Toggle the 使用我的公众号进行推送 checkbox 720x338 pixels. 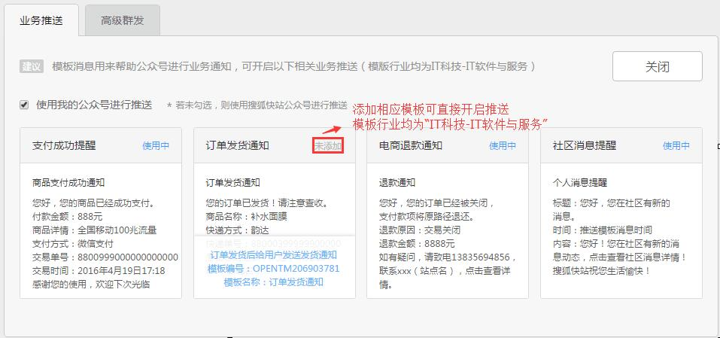[x=24, y=105]
